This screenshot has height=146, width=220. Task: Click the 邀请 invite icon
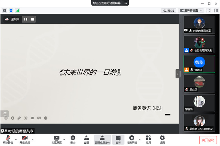[x=86, y=138]
